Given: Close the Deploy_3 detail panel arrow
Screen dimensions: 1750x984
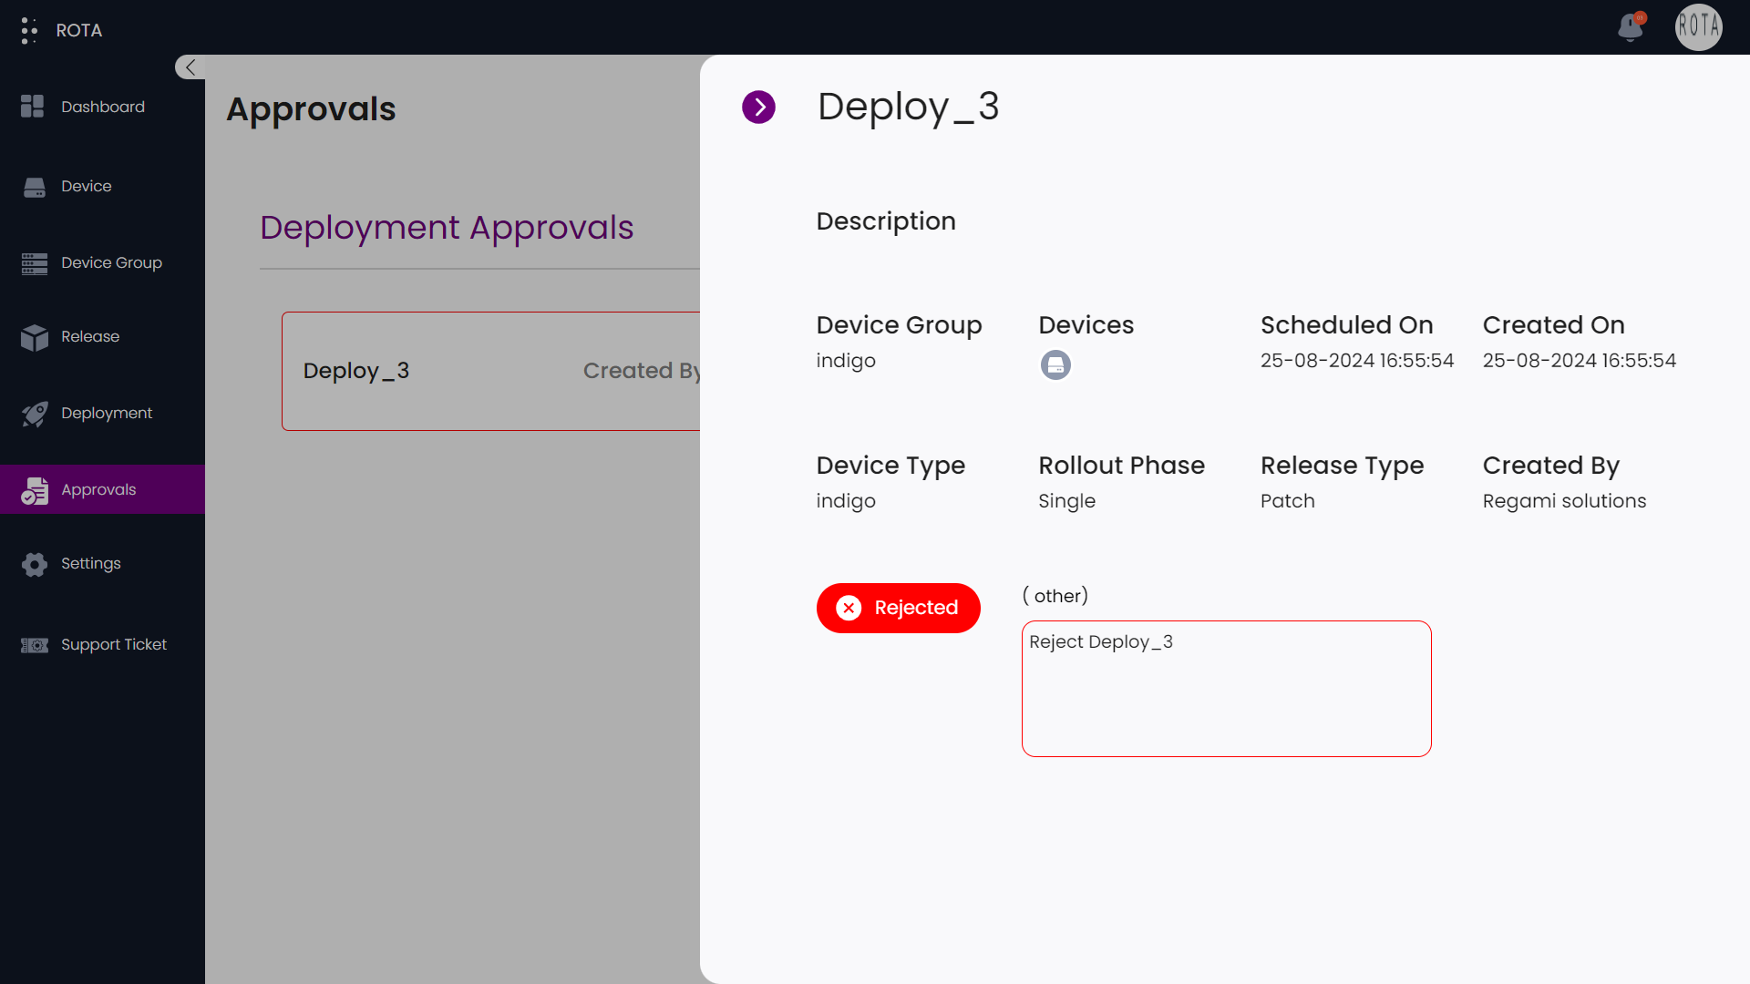Looking at the screenshot, I should [x=758, y=107].
